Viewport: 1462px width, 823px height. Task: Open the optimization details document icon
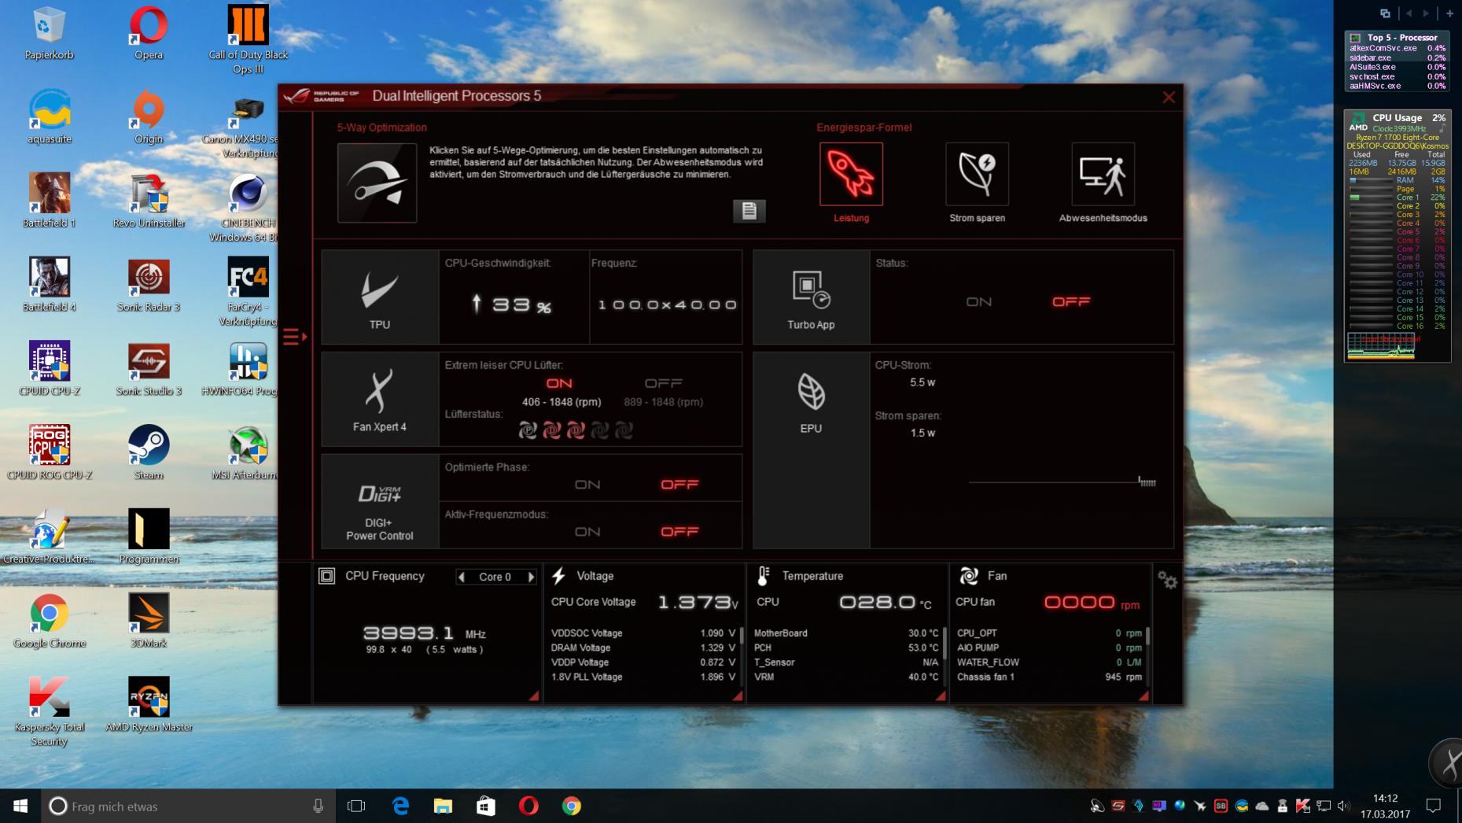[x=749, y=210]
